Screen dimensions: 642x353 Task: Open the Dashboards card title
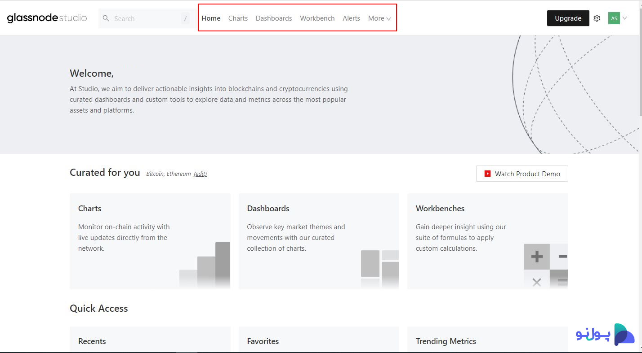268,209
